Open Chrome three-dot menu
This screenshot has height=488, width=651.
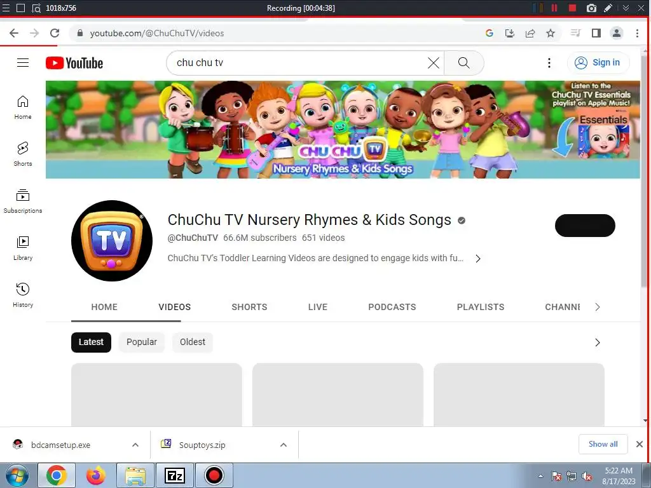[637, 33]
